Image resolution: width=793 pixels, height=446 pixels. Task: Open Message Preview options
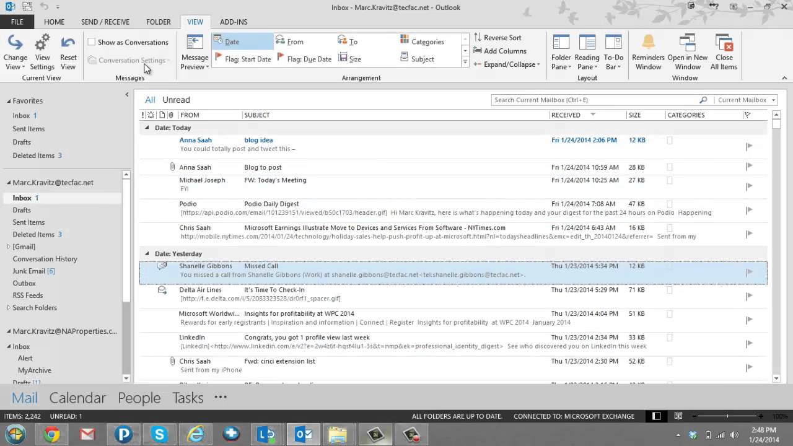[x=195, y=52]
